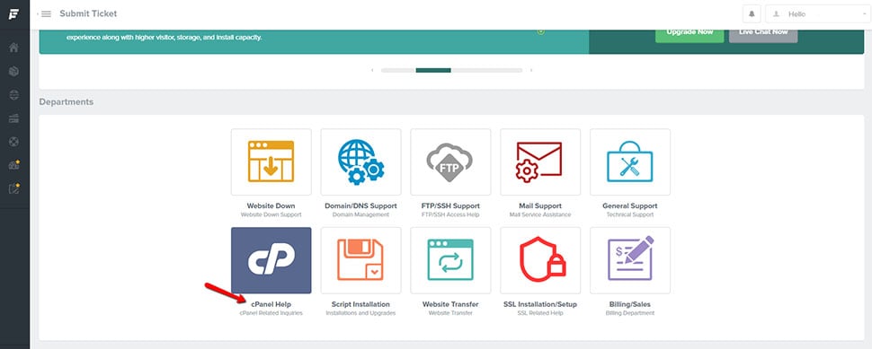Screen dimensions: 872x349
Task: Open the notepad-pencil sidebar icon with yellow badge
Action: pyautogui.click(x=13, y=188)
